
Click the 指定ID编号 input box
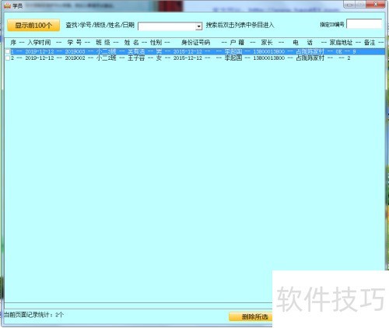point(364,24)
